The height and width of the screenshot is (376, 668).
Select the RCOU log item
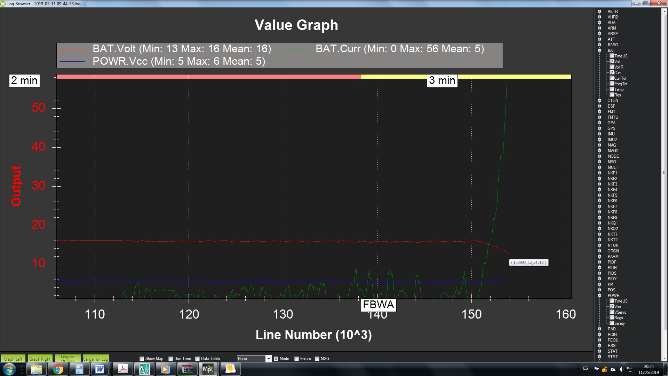(613, 340)
